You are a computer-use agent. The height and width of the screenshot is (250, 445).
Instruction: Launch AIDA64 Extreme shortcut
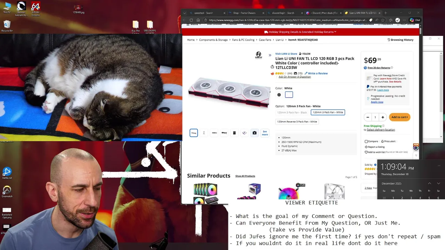[x=35, y=9]
